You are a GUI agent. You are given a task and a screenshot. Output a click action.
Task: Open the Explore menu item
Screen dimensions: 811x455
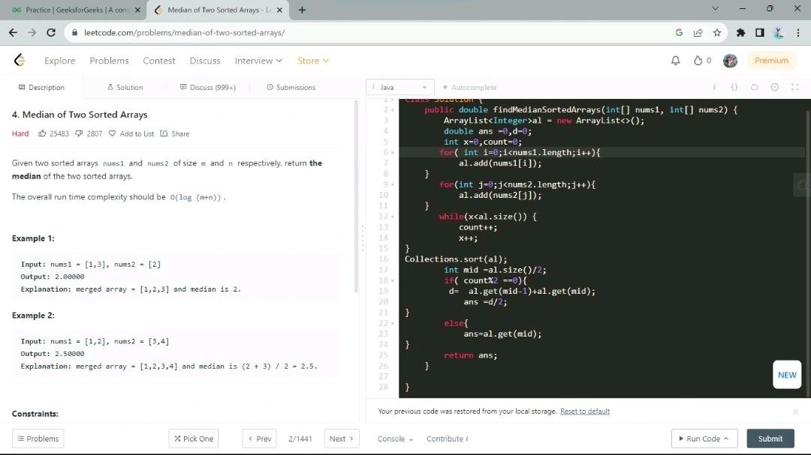click(59, 61)
